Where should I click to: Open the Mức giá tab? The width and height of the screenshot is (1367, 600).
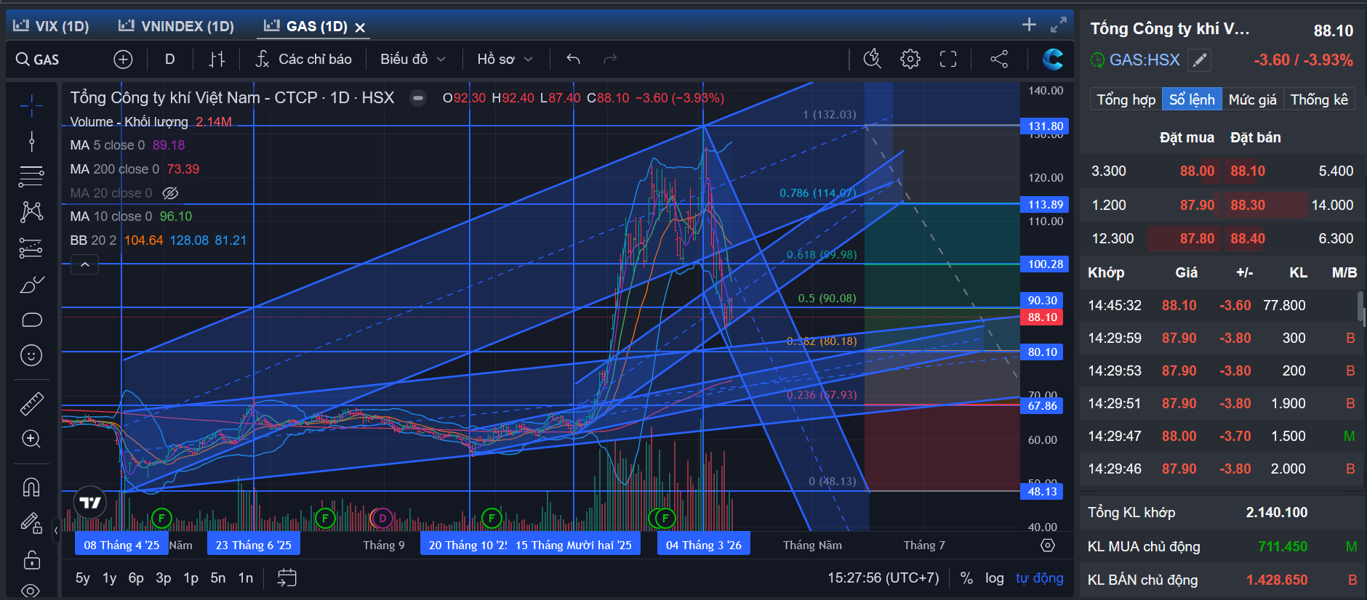[1252, 100]
